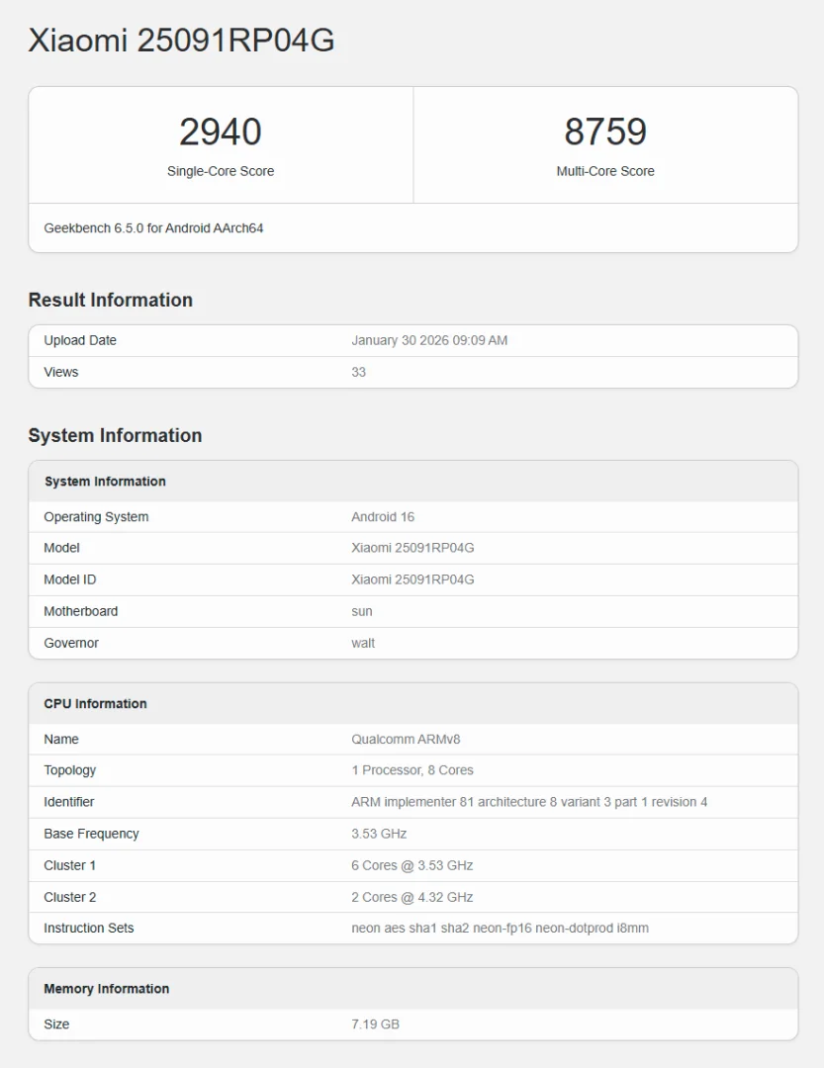Click the Motherboard value labeled sun

click(361, 611)
